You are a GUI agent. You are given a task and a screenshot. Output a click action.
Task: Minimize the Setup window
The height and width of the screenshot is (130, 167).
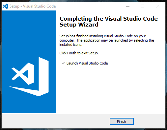(128, 6)
